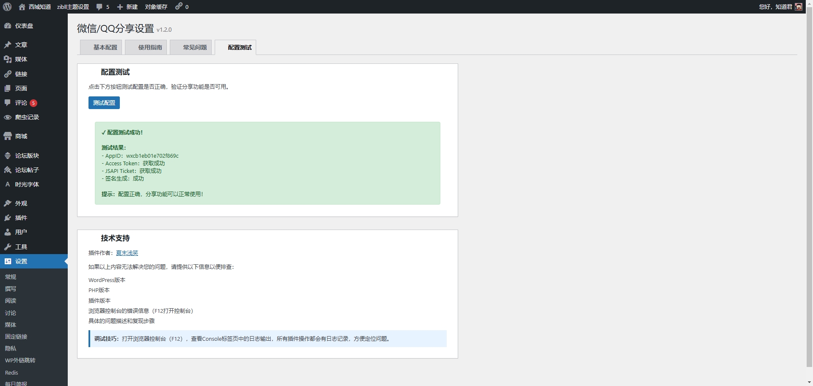Viewport: 813px width, 386px height.
Task: Open 撰写 settings submenu
Action: [11, 289]
